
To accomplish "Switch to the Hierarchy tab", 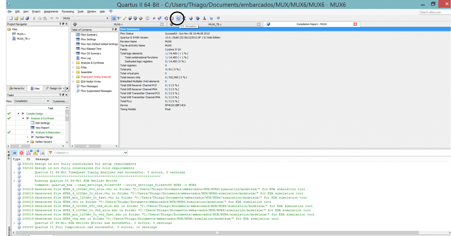I will 17,88.
